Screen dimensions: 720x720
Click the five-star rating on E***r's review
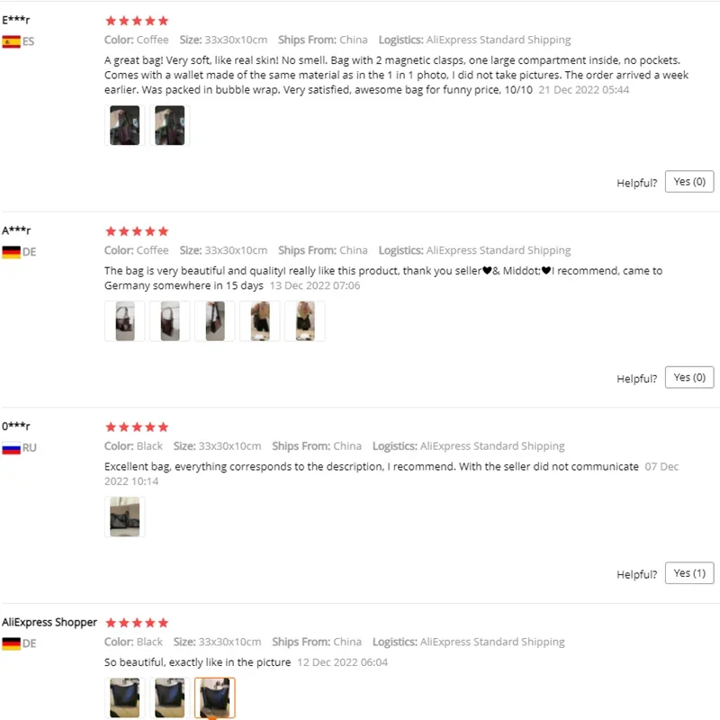[x=137, y=21]
